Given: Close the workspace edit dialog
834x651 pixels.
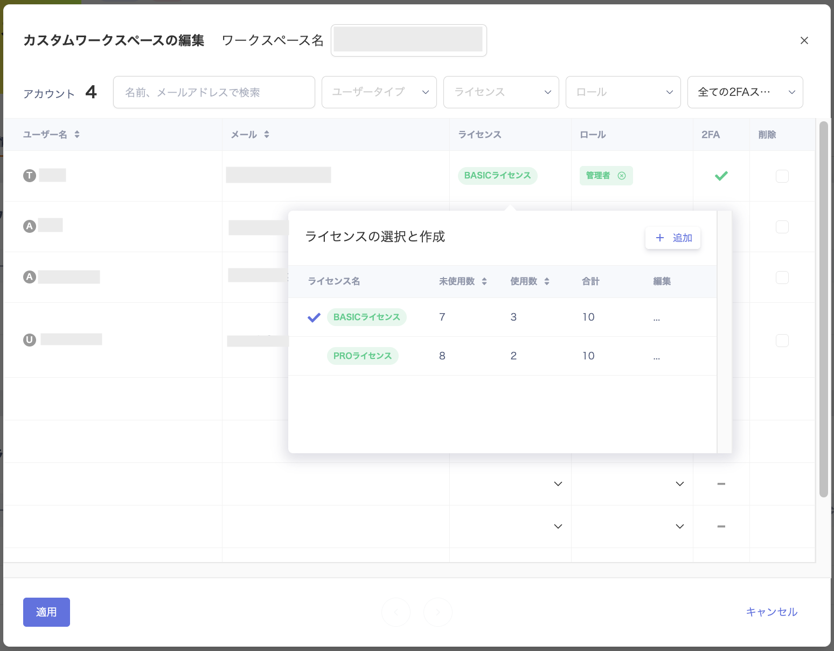Looking at the screenshot, I should point(804,40).
